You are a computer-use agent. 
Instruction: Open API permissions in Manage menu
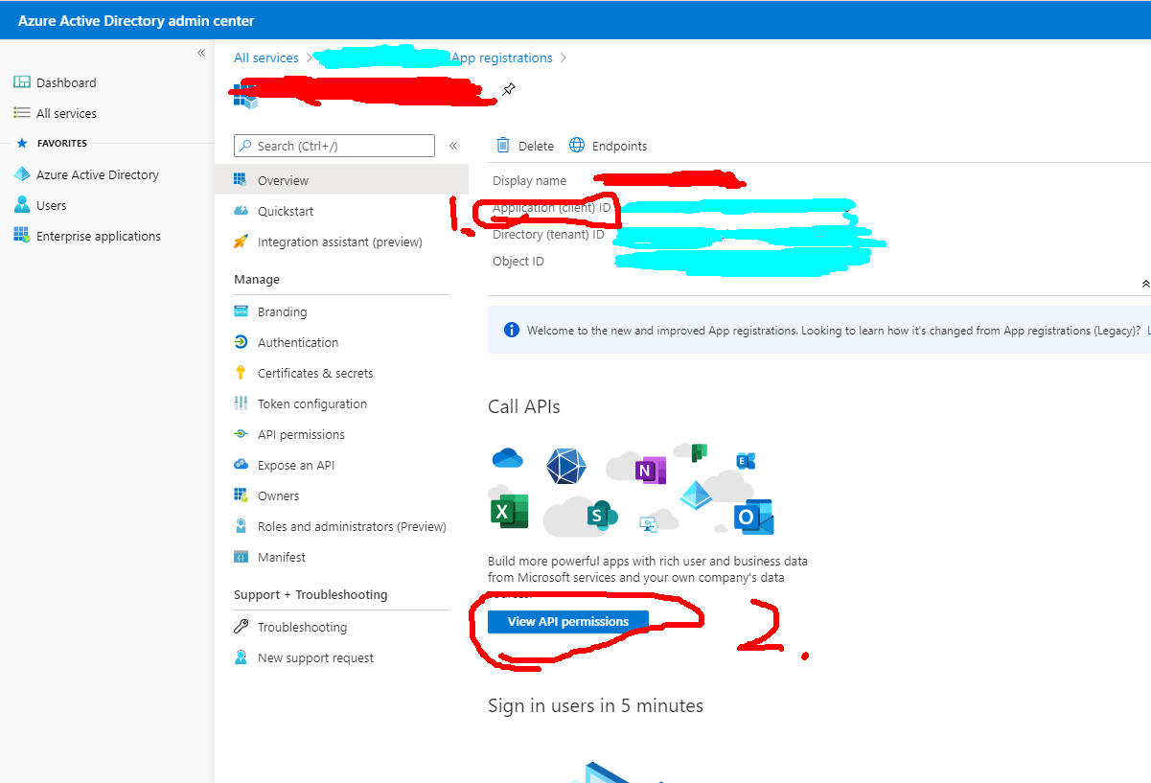click(x=341, y=434)
